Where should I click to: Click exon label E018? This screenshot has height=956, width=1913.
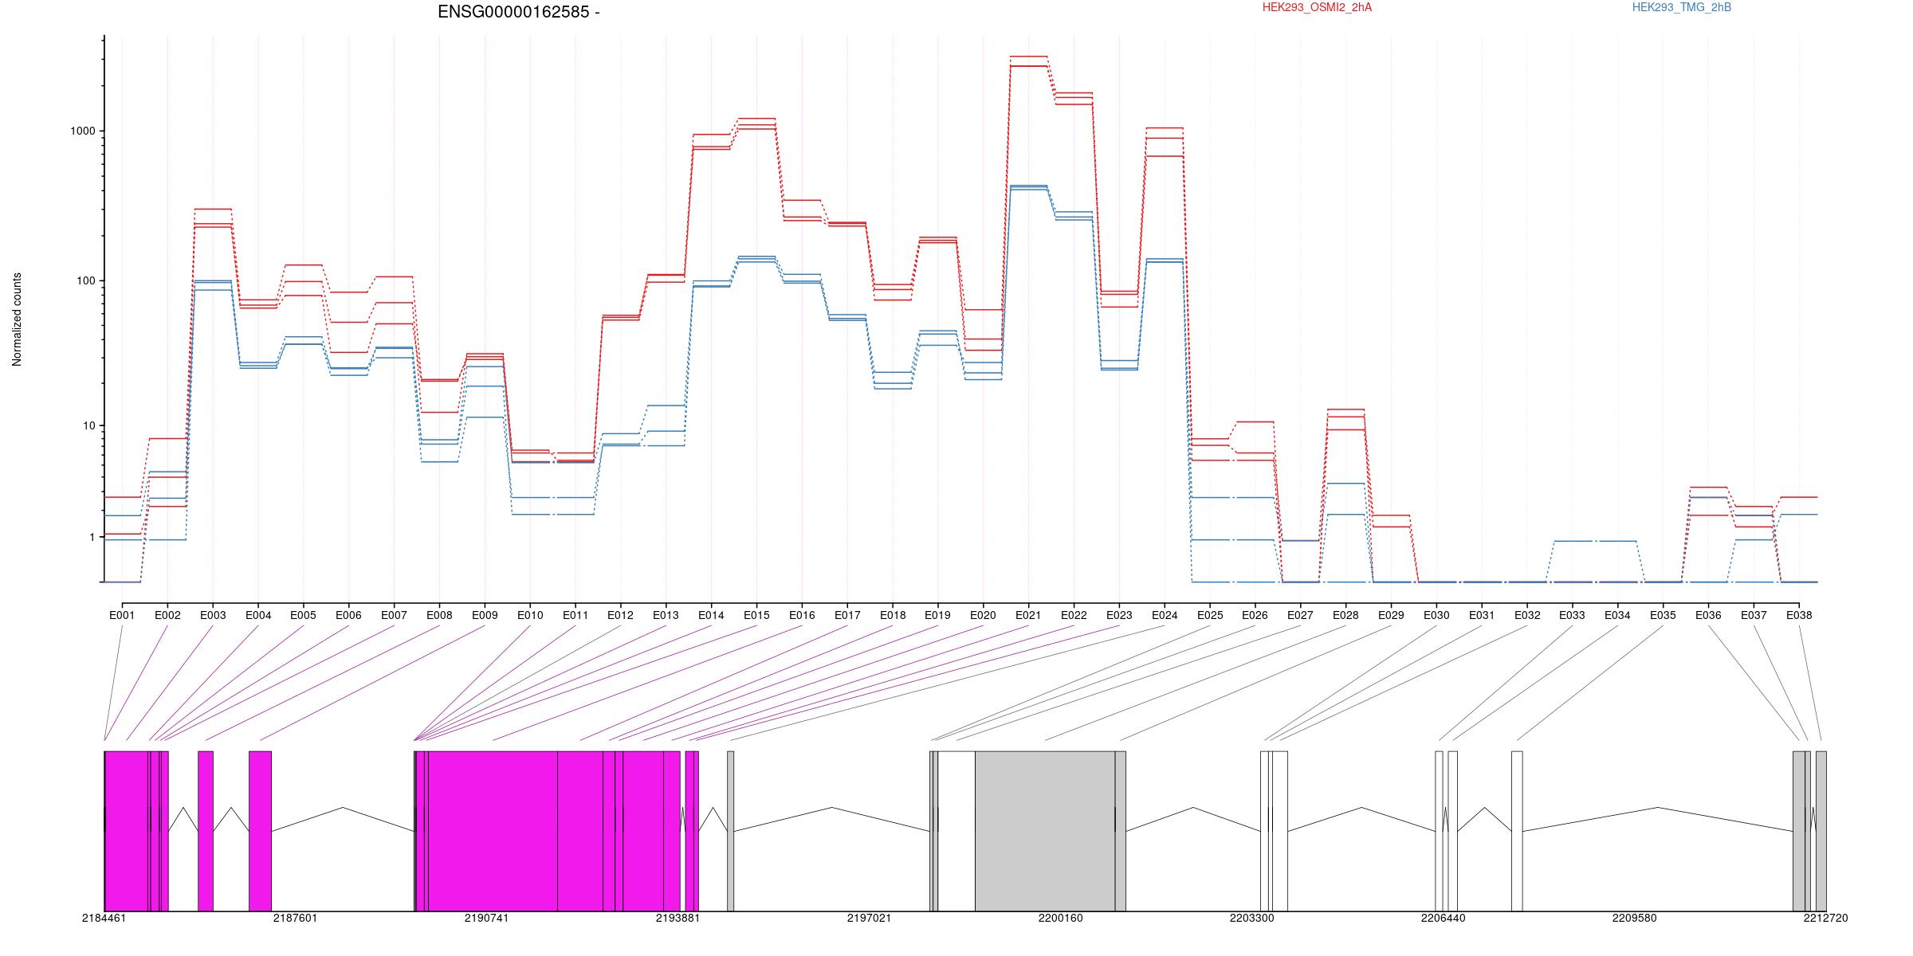(x=893, y=615)
